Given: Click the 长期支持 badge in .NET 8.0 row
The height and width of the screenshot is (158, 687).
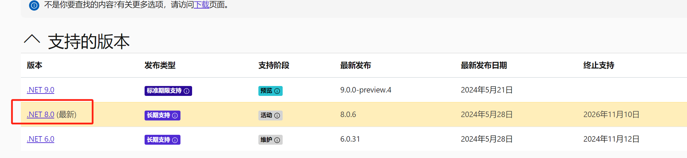Looking at the screenshot, I should click(162, 115).
